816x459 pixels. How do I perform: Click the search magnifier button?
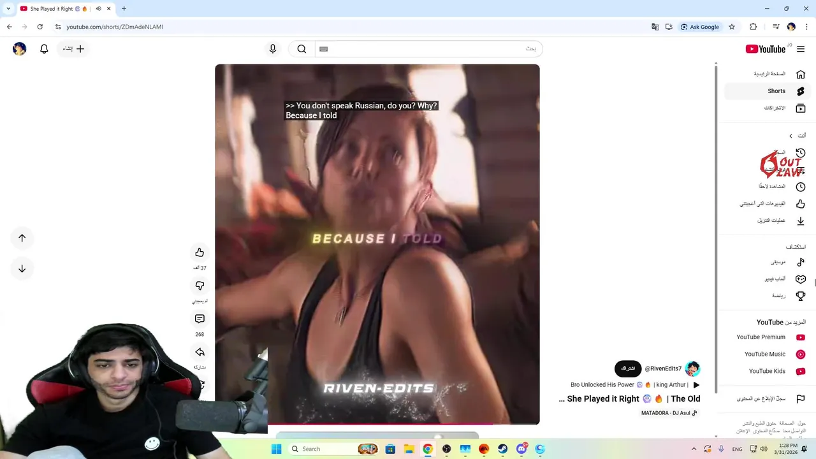point(302,48)
